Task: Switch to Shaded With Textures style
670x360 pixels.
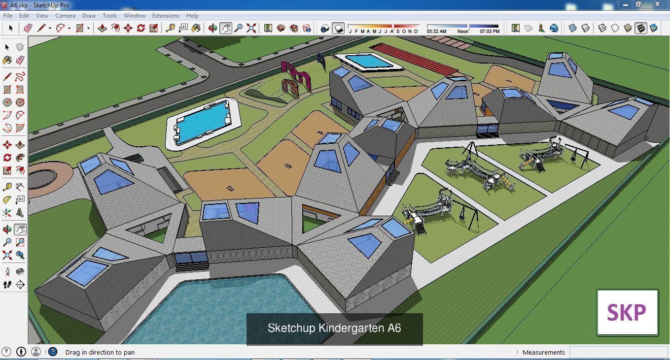Action: (x=641, y=28)
